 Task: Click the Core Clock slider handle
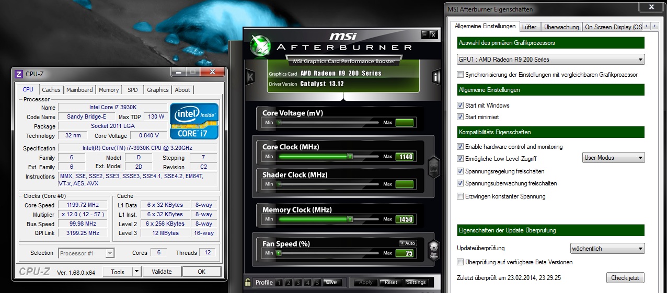[x=350, y=156]
